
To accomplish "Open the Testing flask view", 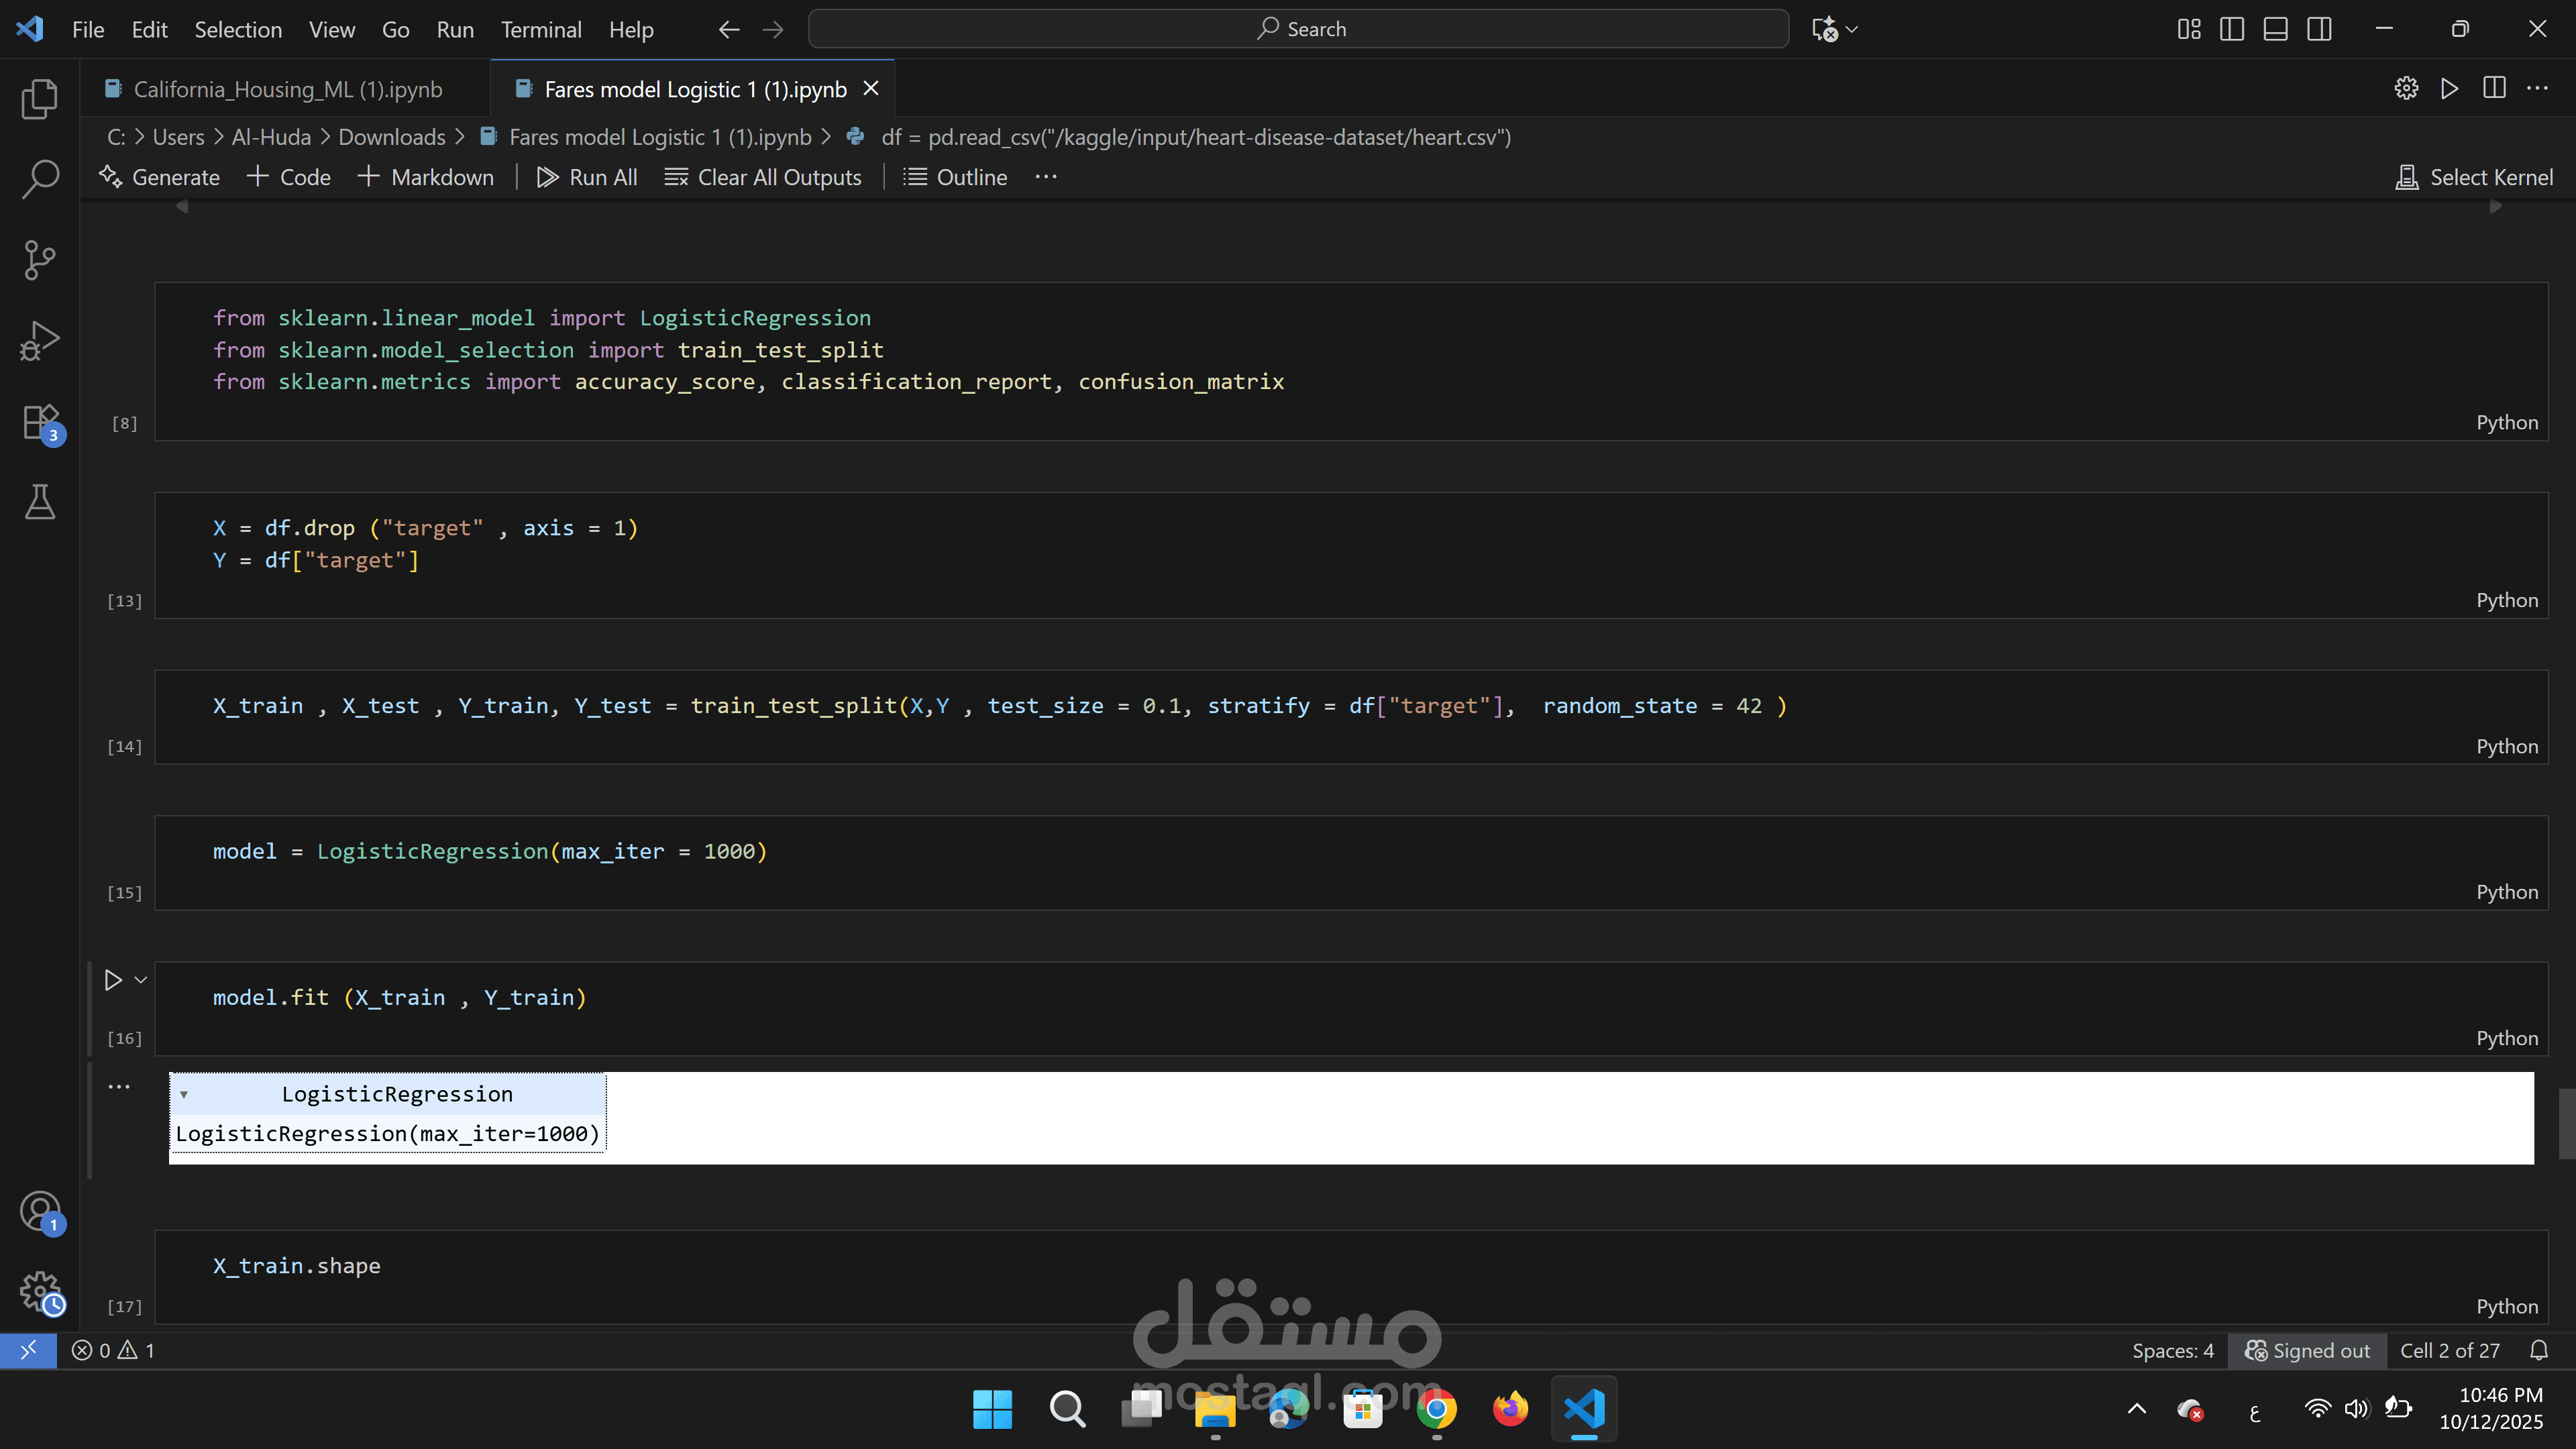I will (40, 502).
